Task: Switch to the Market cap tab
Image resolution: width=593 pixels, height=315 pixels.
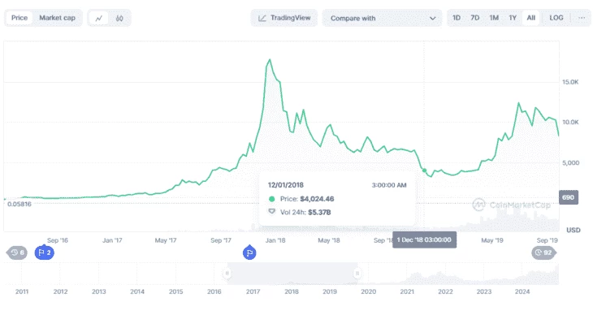Action: (x=57, y=18)
